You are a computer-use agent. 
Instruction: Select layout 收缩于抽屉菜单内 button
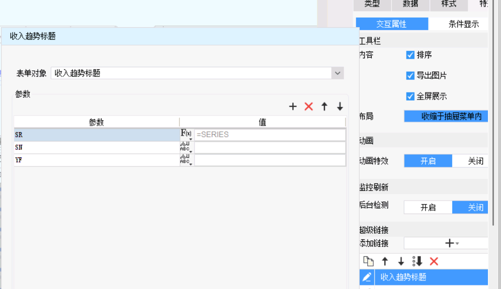[446, 116]
